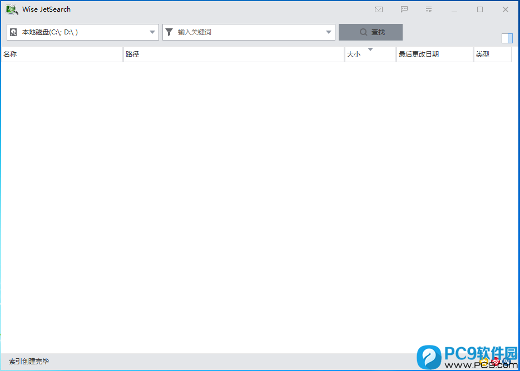Click the Wise JetSearch logo in title bar
This screenshot has height=371, width=520.
tap(12, 9)
